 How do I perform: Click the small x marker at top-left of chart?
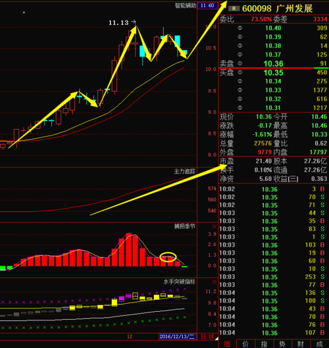[24, 12]
